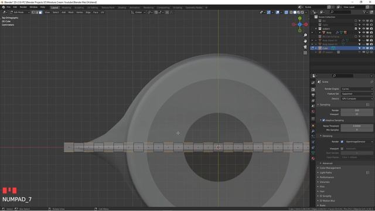
Task: Click the Noise Threshold value field
Action: pyautogui.click(x=357, y=126)
